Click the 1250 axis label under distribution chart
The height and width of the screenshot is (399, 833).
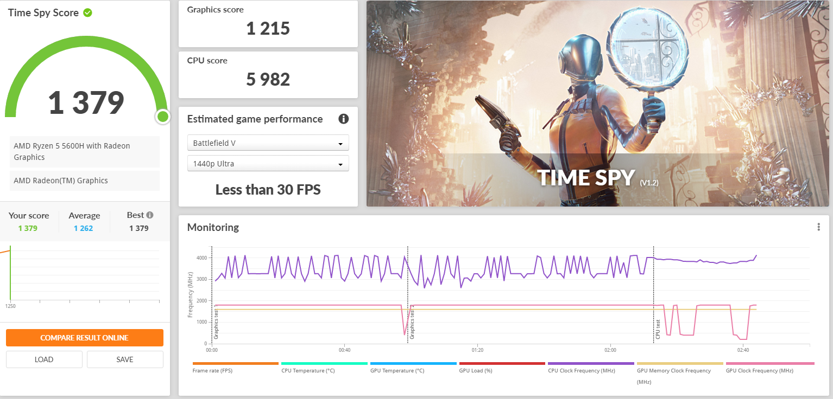[10, 306]
